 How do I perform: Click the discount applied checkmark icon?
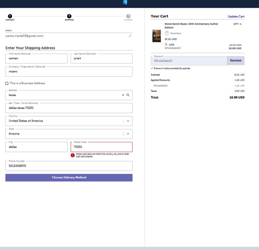click(152, 68)
